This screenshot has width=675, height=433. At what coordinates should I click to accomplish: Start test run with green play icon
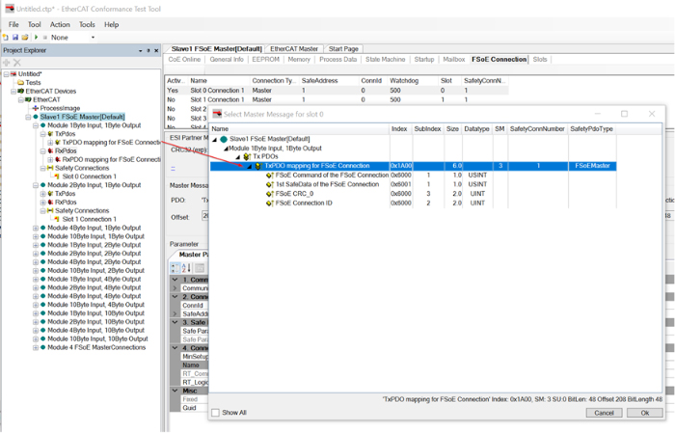click(37, 38)
